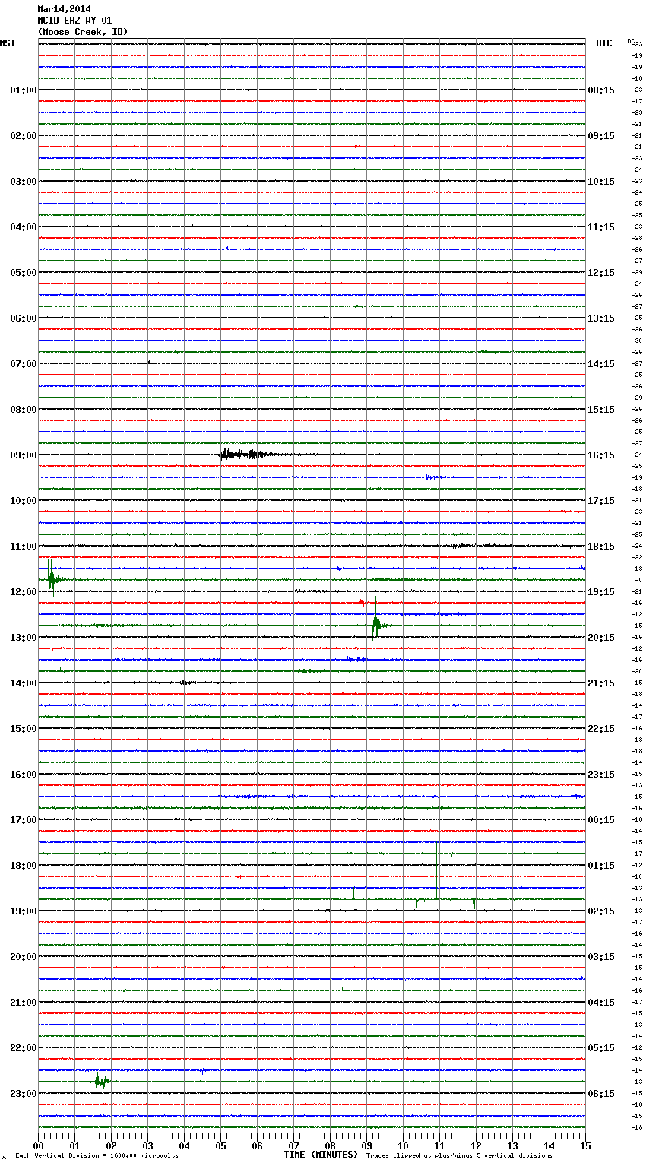Select minute 05 on the time axis

tap(220, 1145)
